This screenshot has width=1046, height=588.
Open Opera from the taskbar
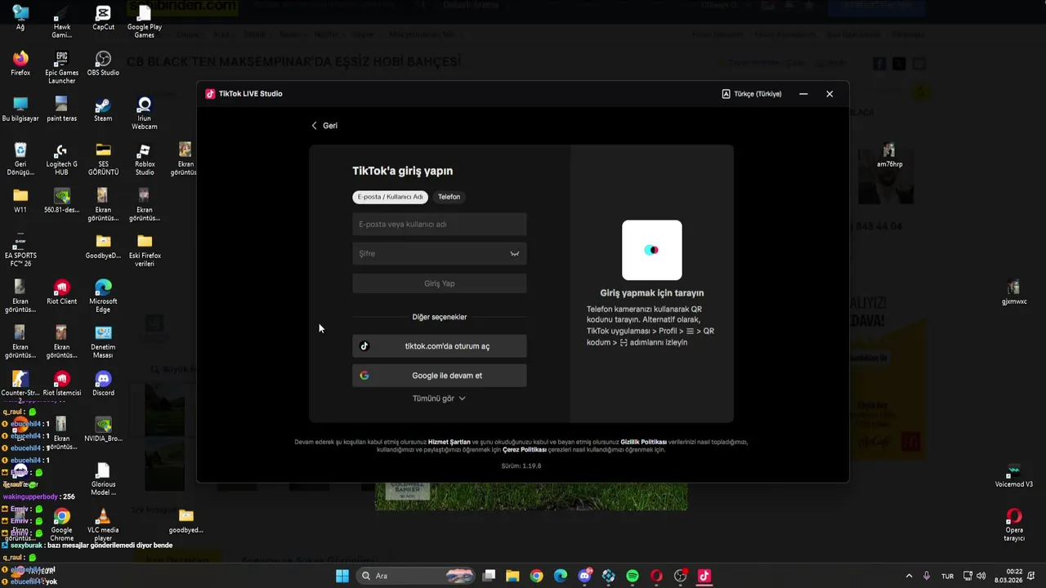point(656,576)
